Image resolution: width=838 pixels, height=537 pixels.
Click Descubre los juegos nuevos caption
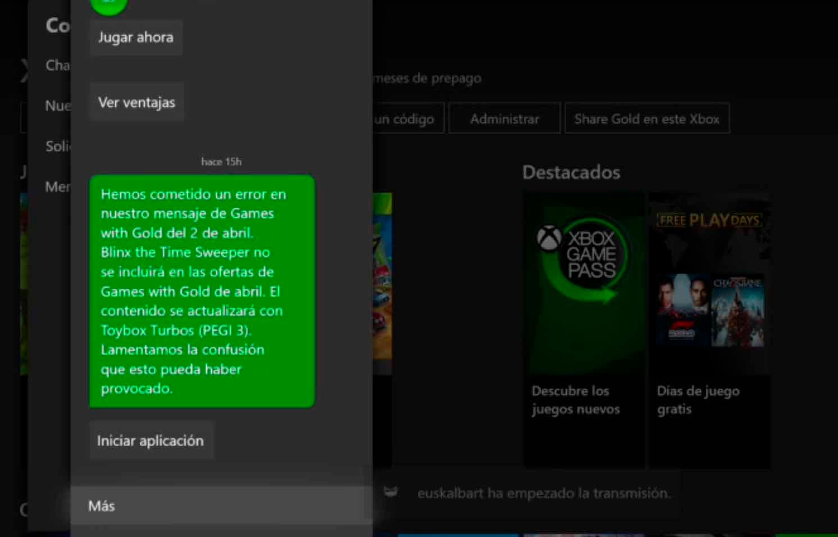tap(576, 400)
